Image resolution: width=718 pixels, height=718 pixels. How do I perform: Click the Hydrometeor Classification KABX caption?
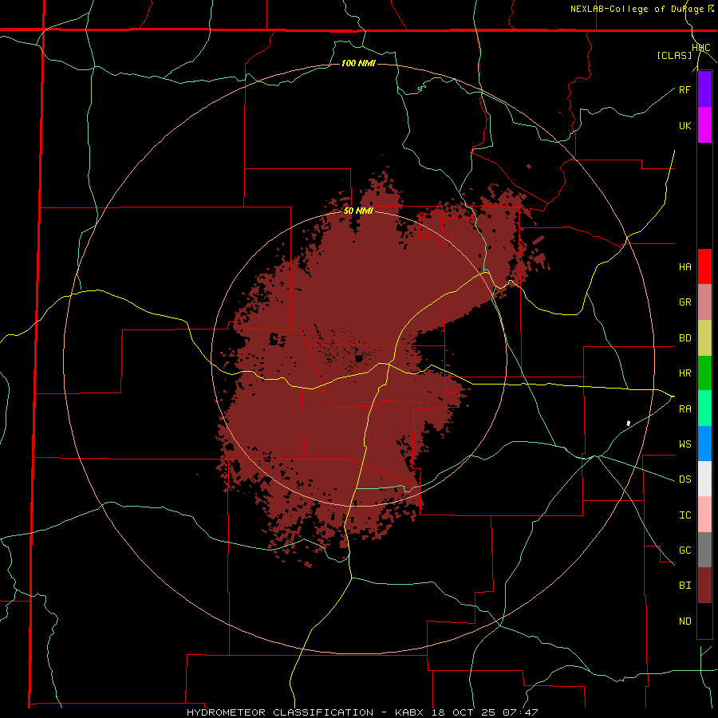362,712
